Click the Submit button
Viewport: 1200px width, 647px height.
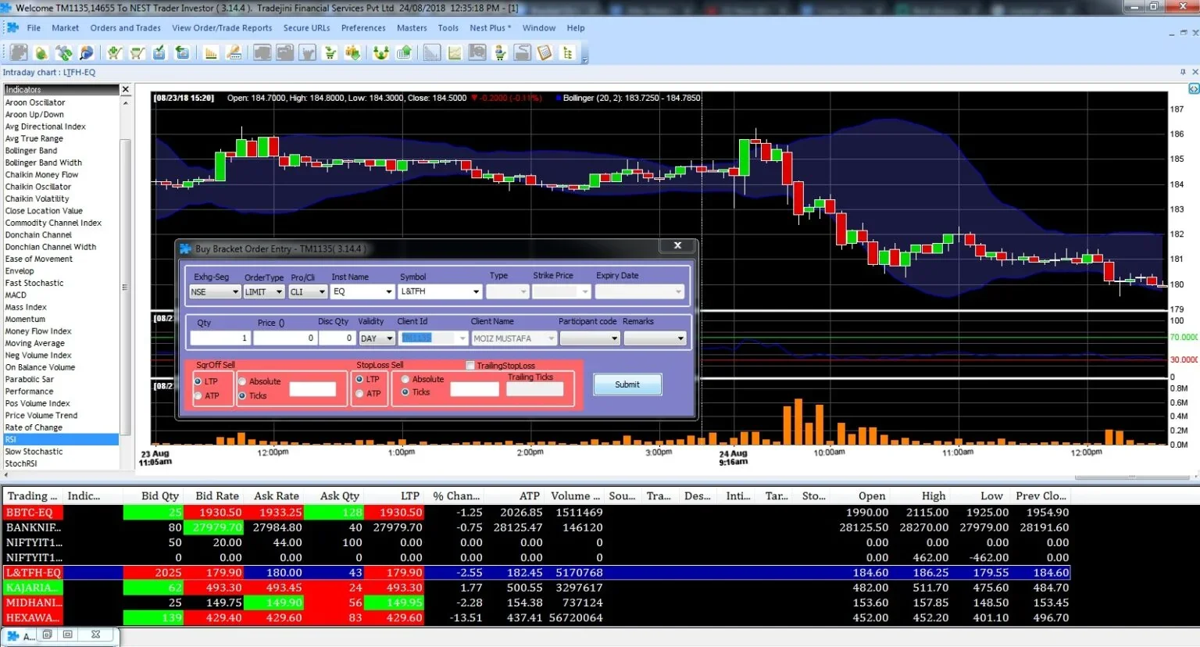point(627,384)
